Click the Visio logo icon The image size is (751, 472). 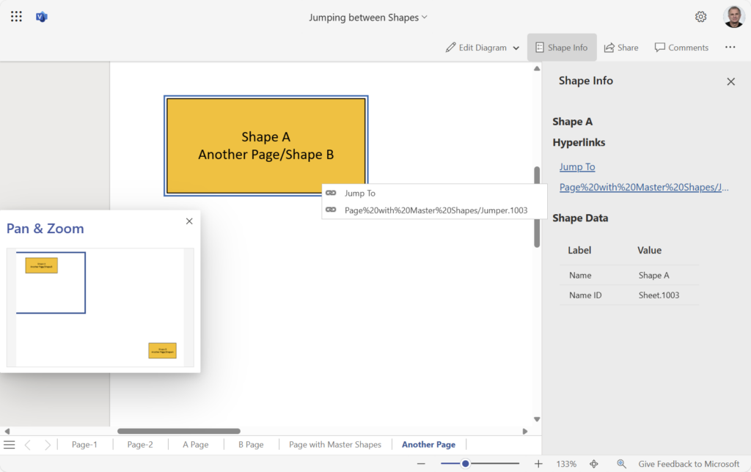(42, 16)
